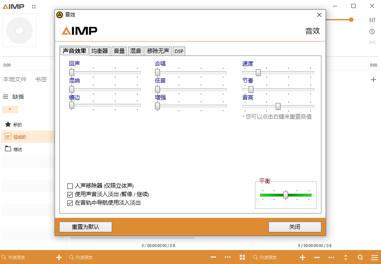Image resolution: width=381 pixels, height=264 pixels.
Task: Click the horizontal scrollbar below the dialog
Action: tap(132, 238)
